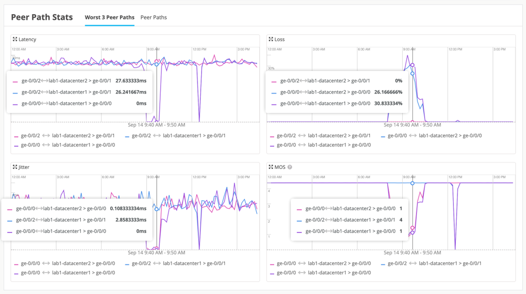The width and height of the screenshot is (526, 294).
Task: Click the blue data point on the Jitter chart
Action: [x=156, y=209]
